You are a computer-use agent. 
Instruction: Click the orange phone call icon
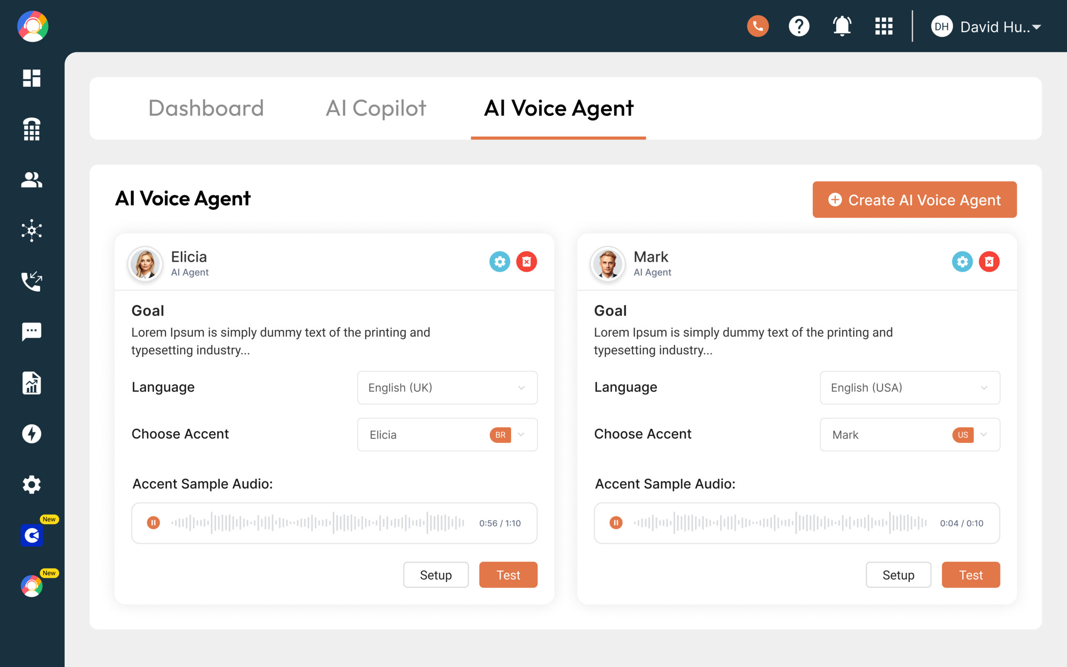click(757, 26)
